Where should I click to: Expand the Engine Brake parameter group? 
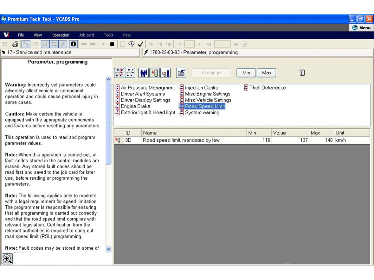pyautogui.click(x=135, y=106)
